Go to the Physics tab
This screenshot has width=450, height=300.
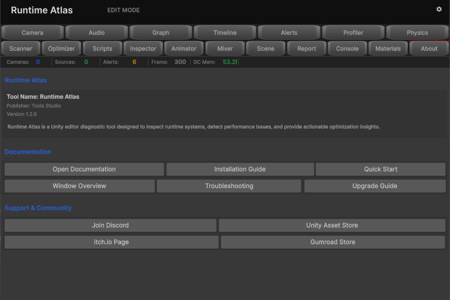pyautogui.click(x=417, y=33)
